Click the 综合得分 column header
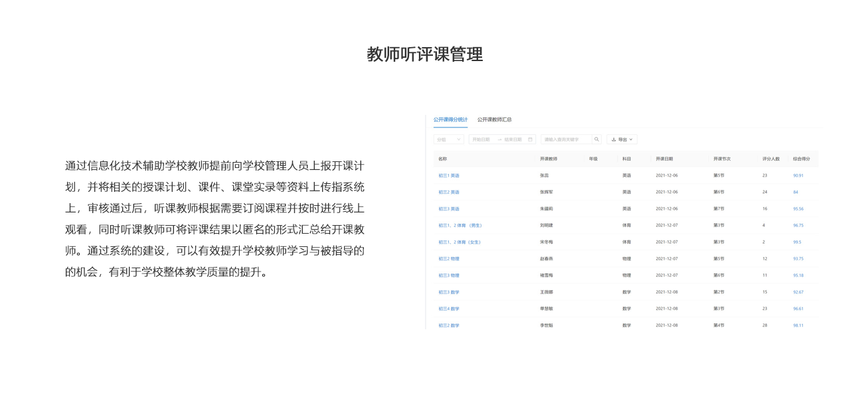Image resolution: width=850 pixels, height=403 pixels. 802,159
